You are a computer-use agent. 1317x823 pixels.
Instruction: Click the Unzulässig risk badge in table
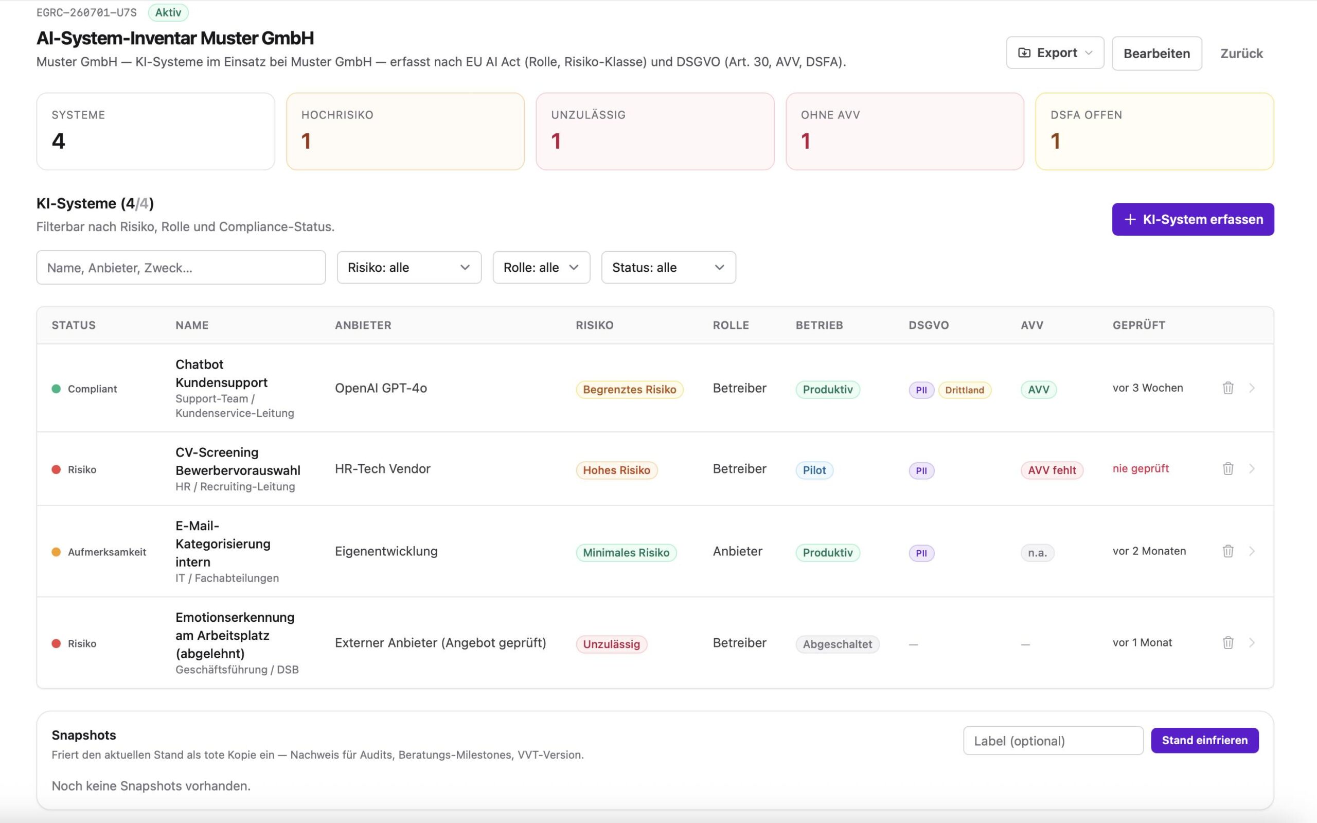pyautogui.click(x=612, y=644)
